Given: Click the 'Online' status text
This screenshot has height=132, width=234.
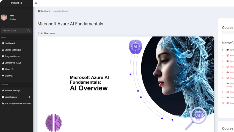Looking at the screenshot, I should (x=14, y=19).
